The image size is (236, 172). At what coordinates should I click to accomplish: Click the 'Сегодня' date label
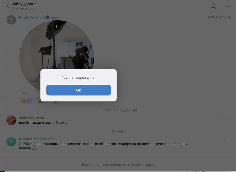coord(119,131)
